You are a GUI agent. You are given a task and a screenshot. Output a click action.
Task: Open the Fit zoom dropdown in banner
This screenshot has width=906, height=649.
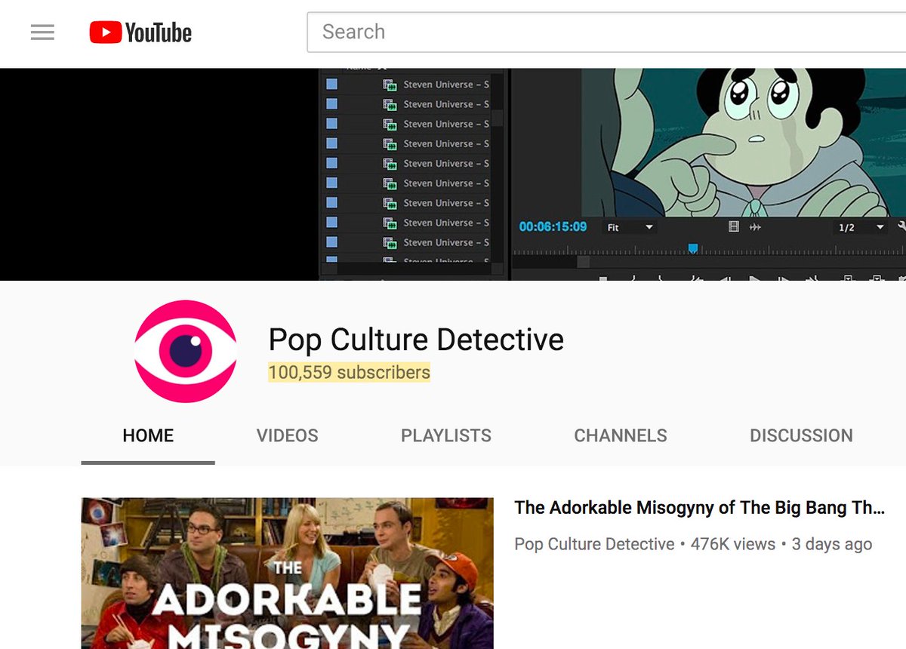(630, 227)
